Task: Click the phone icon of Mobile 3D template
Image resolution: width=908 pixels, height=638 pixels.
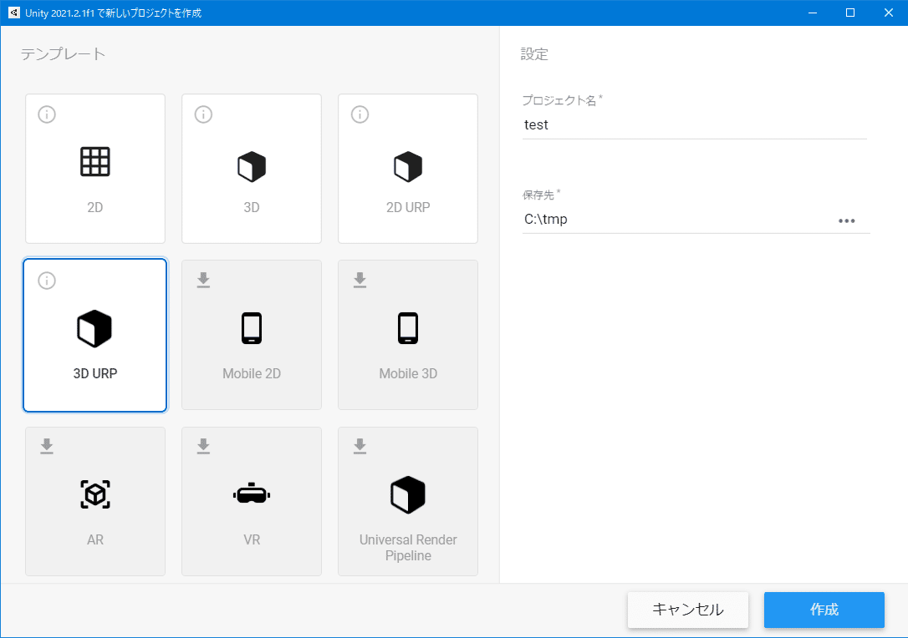Action: (408, 328)
